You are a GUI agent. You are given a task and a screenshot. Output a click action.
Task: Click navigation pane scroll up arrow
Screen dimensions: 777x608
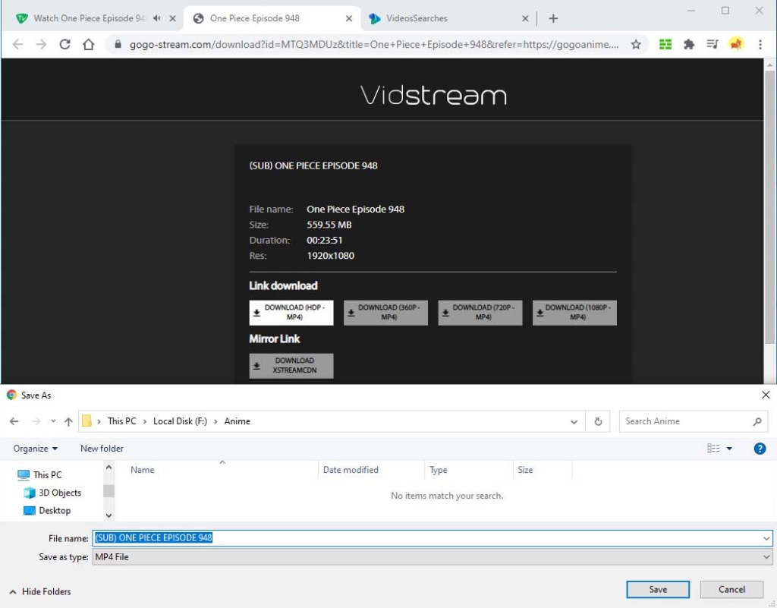coord(109,468)
